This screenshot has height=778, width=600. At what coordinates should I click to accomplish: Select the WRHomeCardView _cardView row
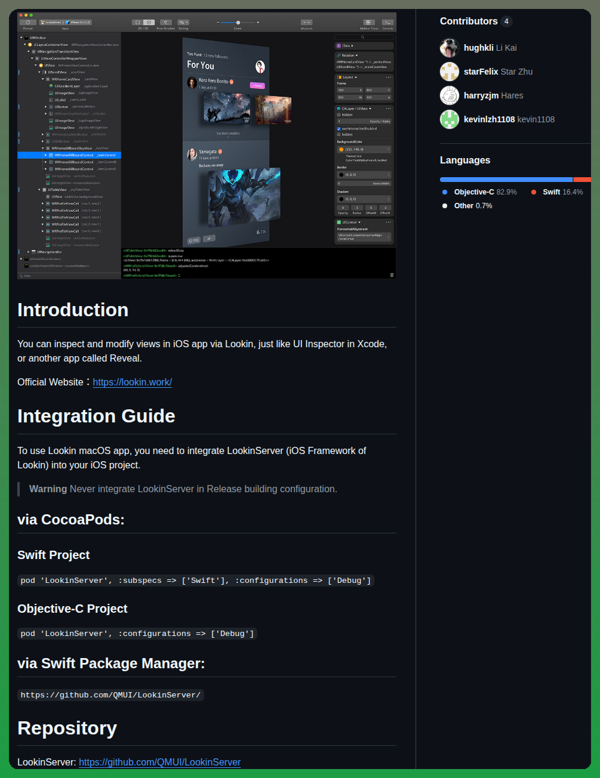coord(69,79)
